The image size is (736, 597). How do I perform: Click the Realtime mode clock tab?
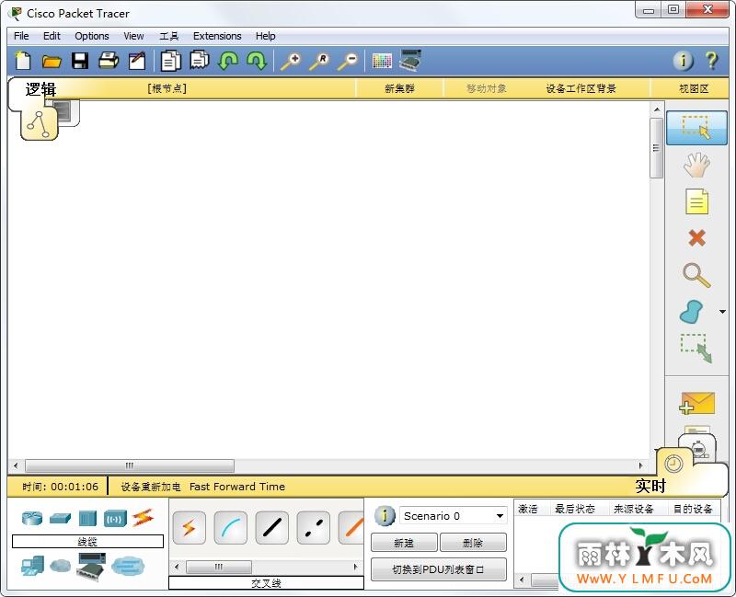click(x=673, y=464)
